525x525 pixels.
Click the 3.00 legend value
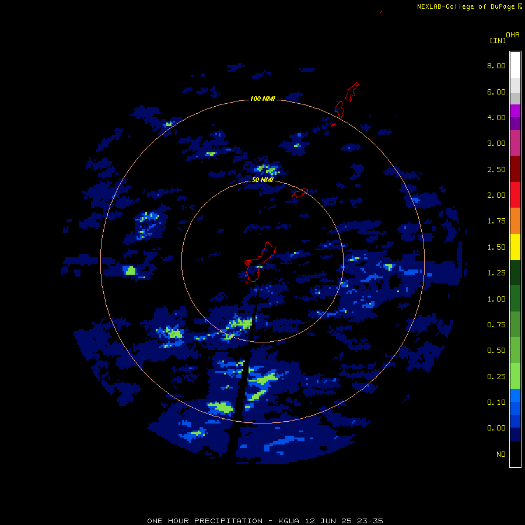click(x=496, y=143)
